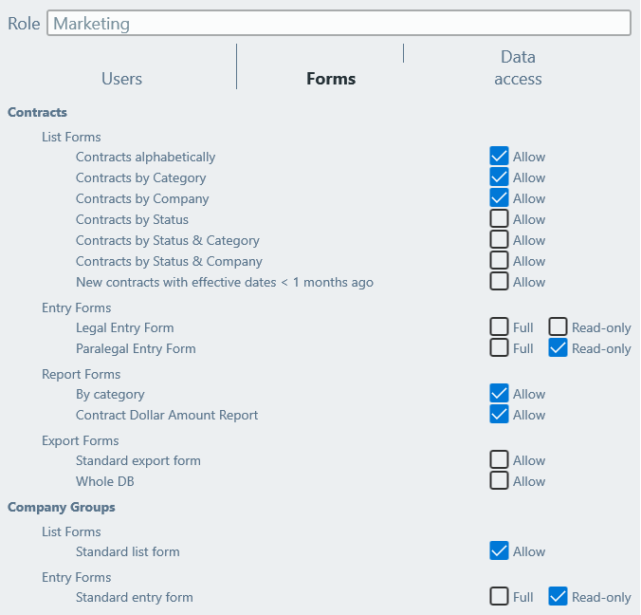
Task: Uncheck Allow for By category report
Action: [500, 394]
